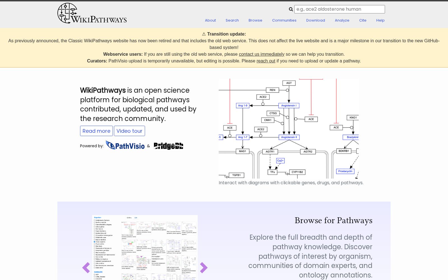Image resolution: width=448 pixels, height=280 pixels.
Task: Follow the 'contact us immediately' link
Action: 262,54
